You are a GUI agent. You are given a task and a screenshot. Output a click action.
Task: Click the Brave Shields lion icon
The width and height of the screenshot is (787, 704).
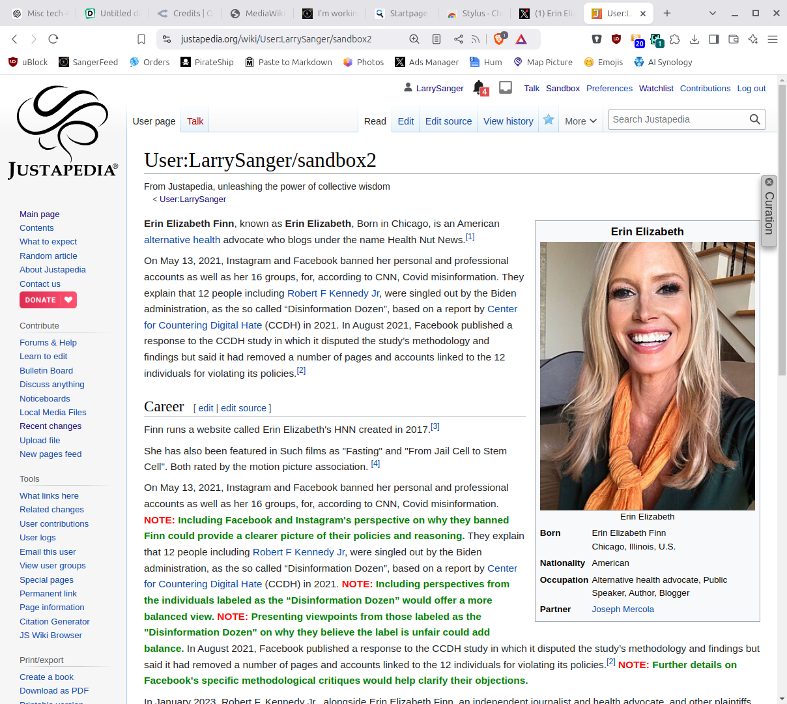point(499,39)
